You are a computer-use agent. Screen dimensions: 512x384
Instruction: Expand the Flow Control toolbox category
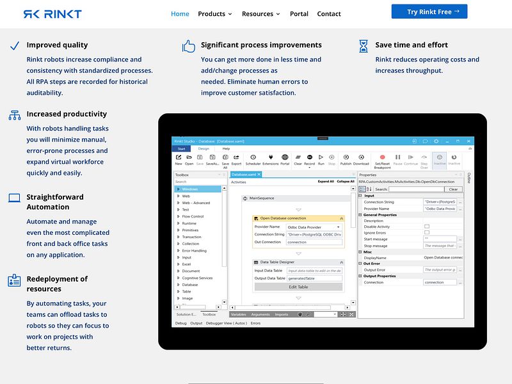click(x=179, y=216)
